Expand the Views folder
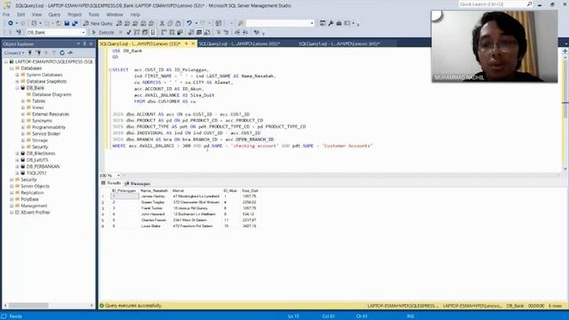569x320 pixels. 23,108
